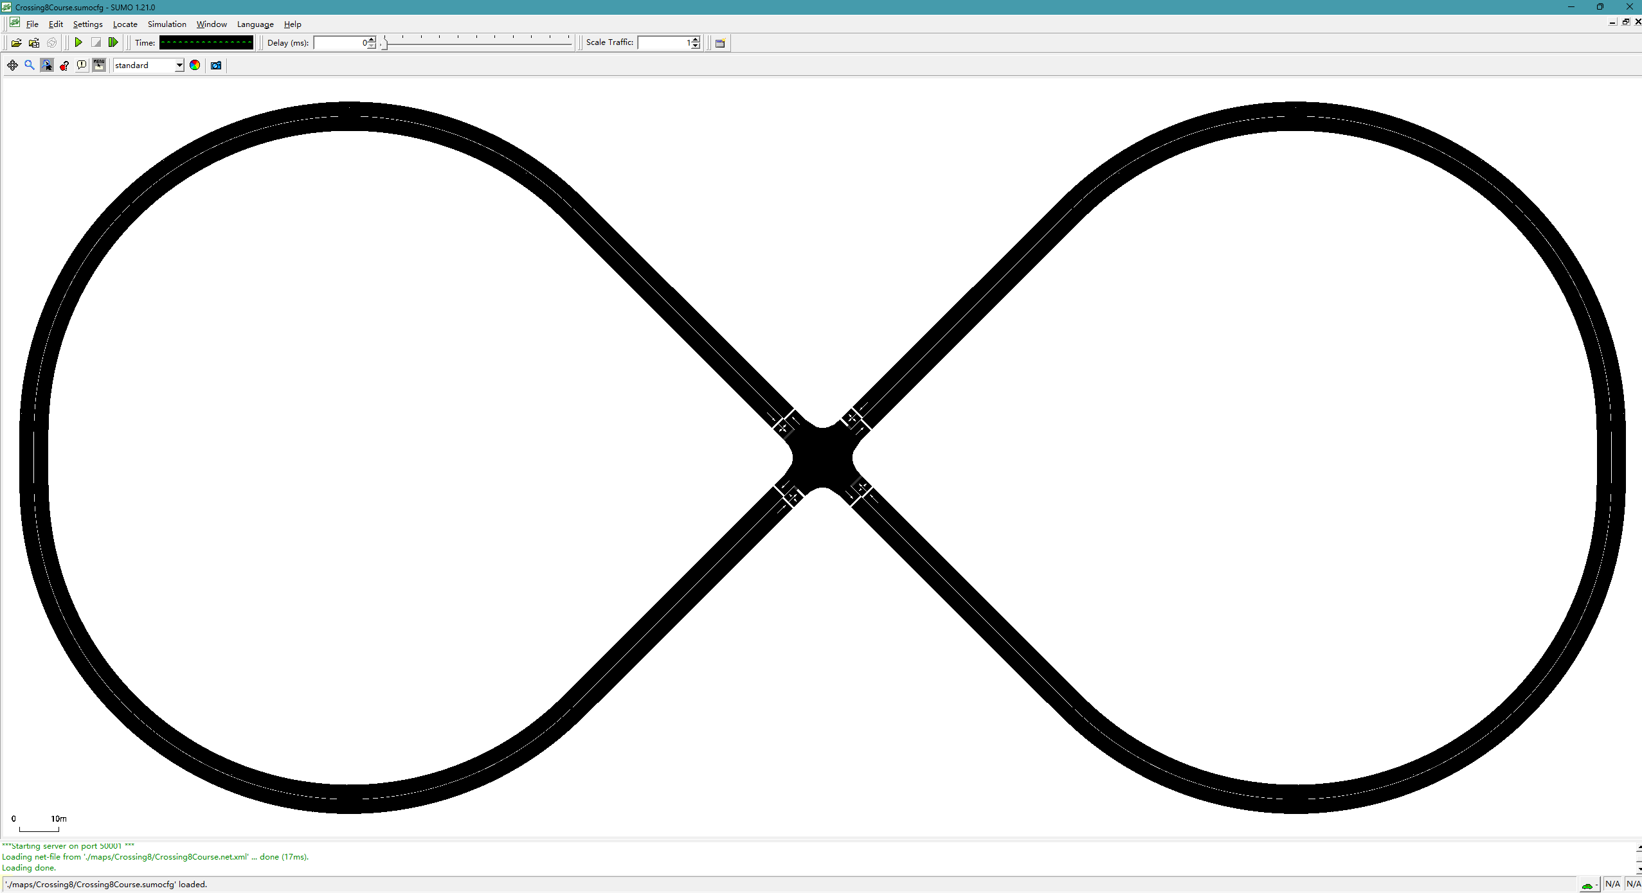Open the Locate menu
Image resolution: width=1642 pixels, height=893 pixels.
click(125, 24)
